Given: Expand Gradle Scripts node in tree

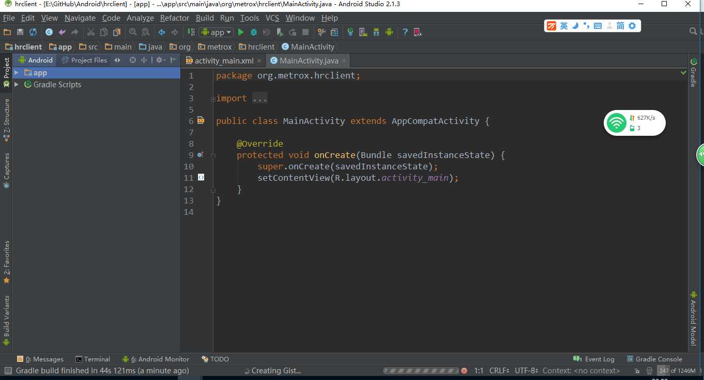Looking at the screenshot, I should [17, 84].
